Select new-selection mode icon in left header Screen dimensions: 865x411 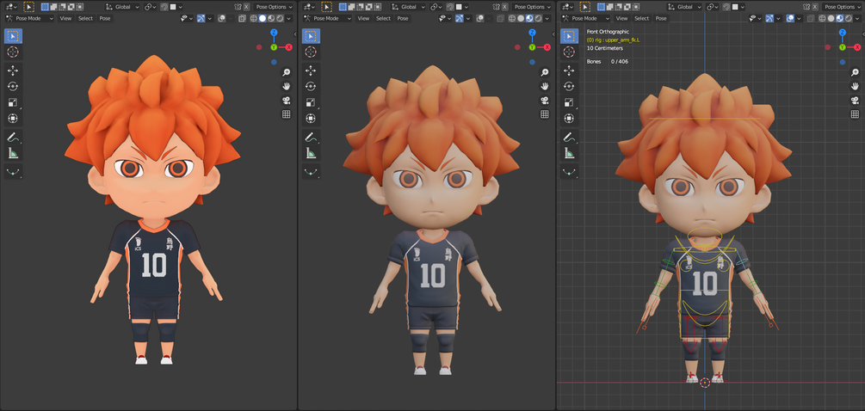46,7
